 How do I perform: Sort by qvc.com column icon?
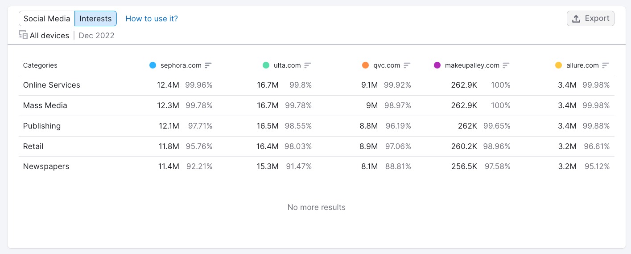pos(407,65)
